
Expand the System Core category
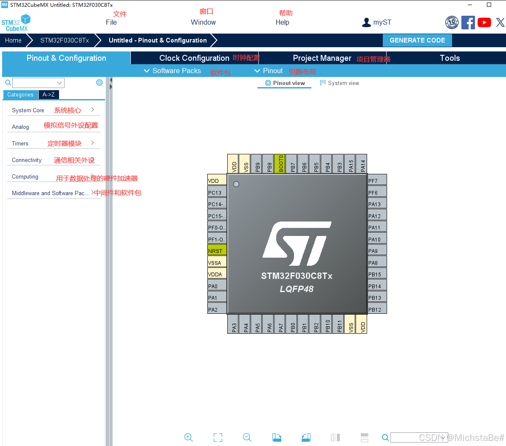click(28, 110)
